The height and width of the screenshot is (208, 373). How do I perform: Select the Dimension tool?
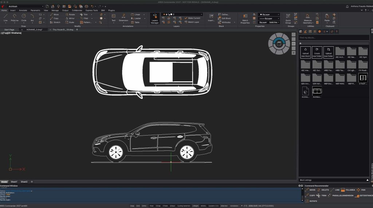tap(123, 17)
